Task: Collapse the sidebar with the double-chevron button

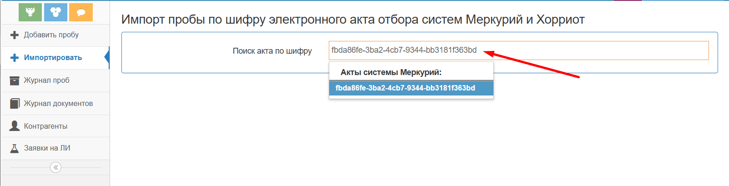Action: [x=55, y=167]
